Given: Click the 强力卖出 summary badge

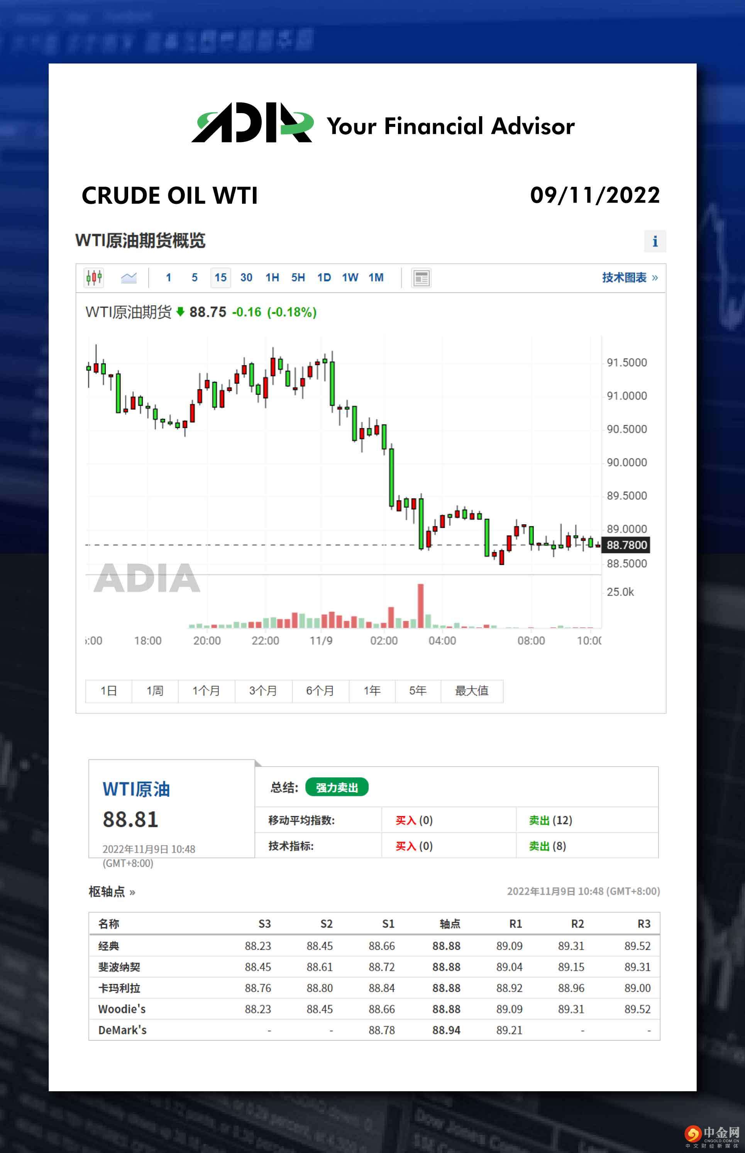Looking at the screenshot, I should 337,787.
